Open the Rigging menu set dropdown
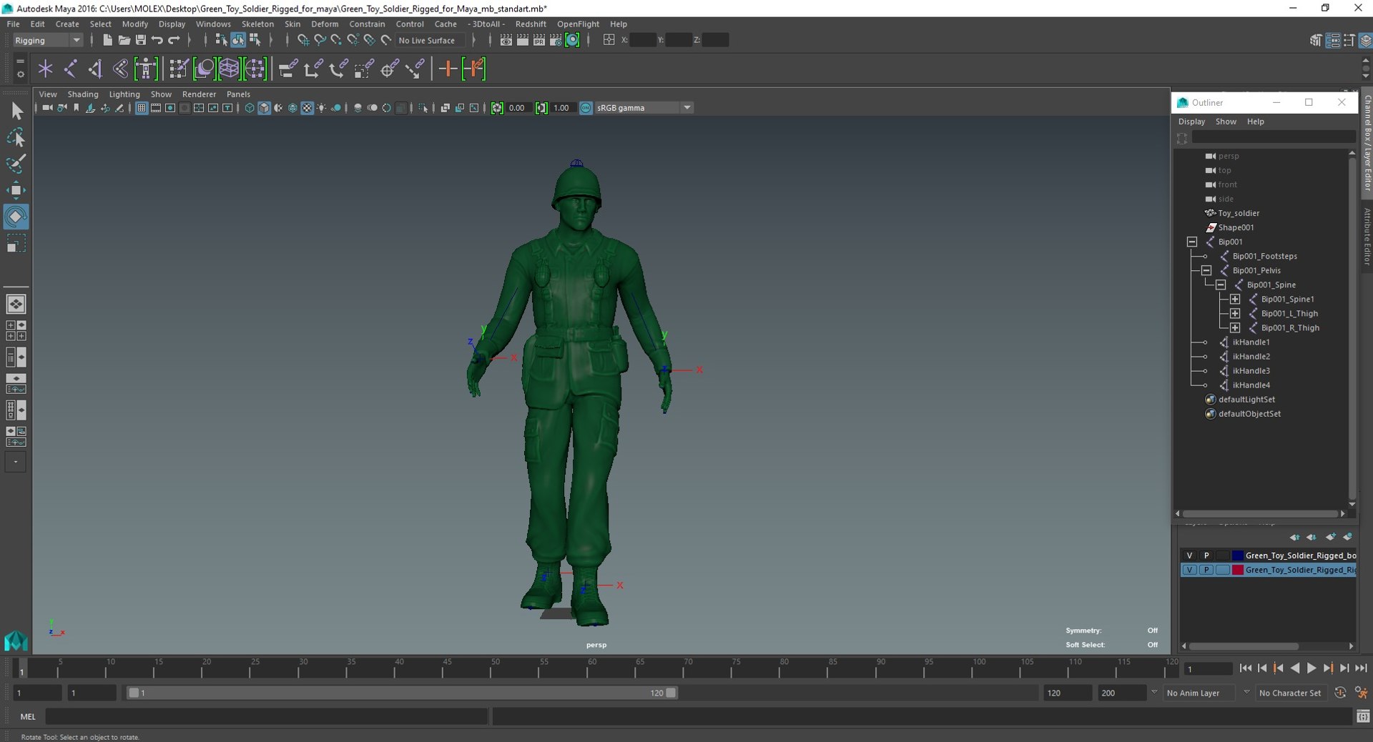 tap(47, 40)
